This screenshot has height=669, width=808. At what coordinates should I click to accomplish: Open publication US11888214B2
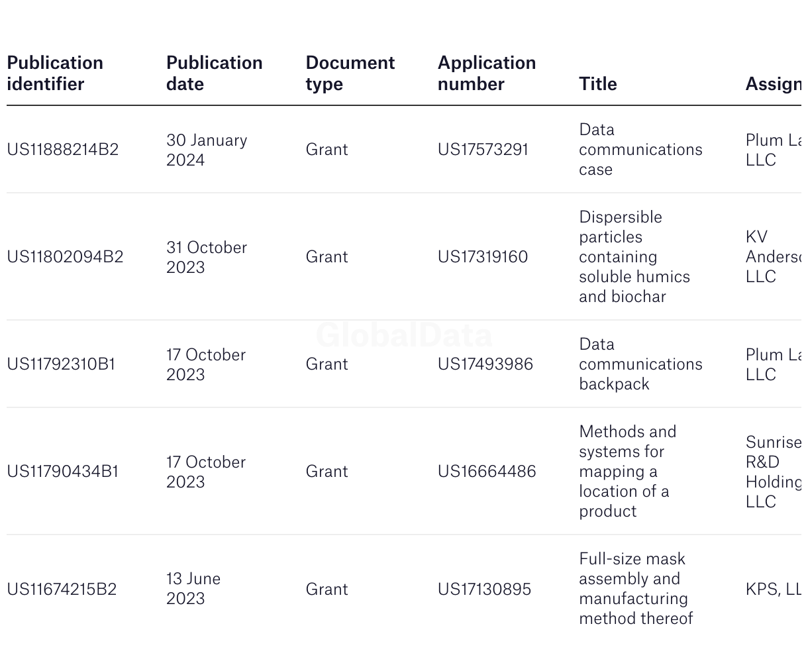pos(63,150)
